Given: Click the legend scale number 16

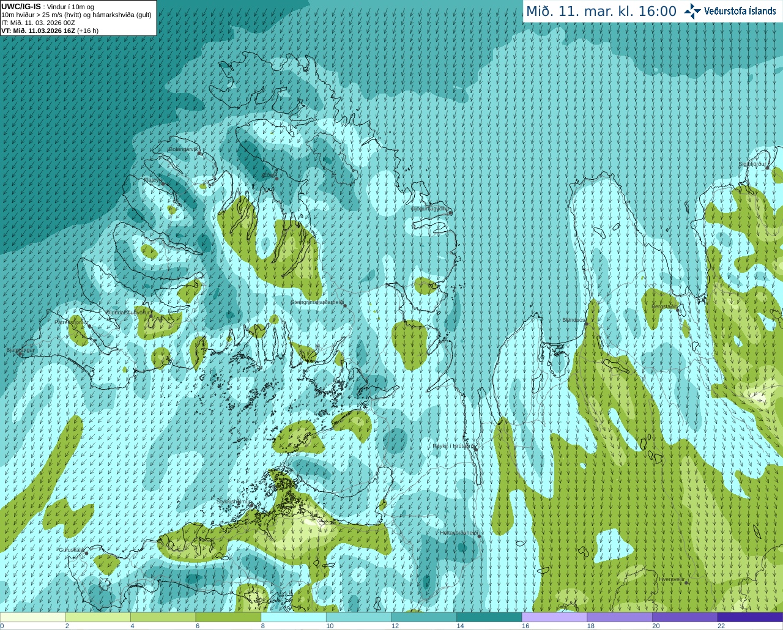Looking at the screenshot, I should point(525,626).
